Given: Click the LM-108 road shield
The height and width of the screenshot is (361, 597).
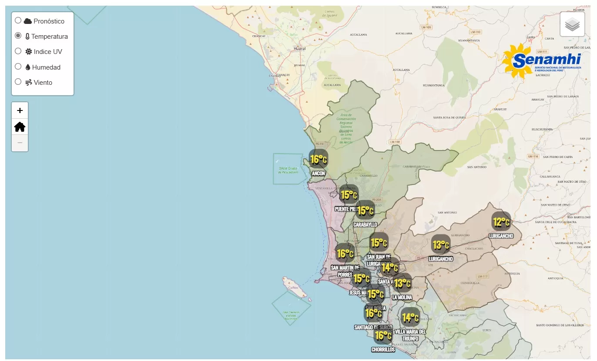Looking at the screenshot, I should 395,142.
